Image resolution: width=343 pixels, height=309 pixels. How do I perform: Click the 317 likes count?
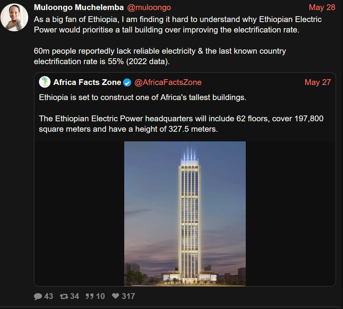click(x=128, y=296)
